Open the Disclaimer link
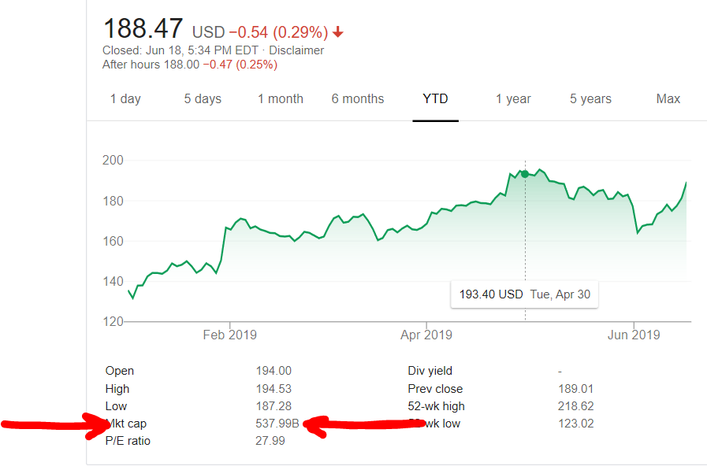Viewport: 707px width, 470px height. (x=297, y=50)
